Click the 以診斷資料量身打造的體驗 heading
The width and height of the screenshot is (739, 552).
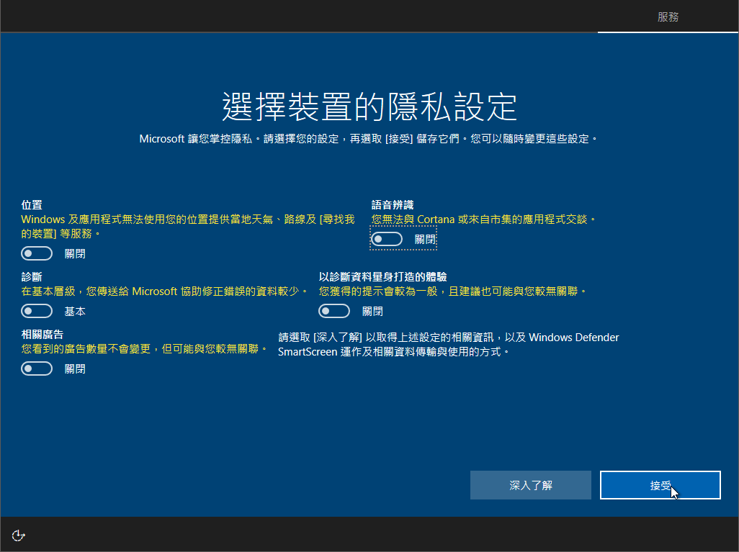pyautogui.click(x=382, y=276)
